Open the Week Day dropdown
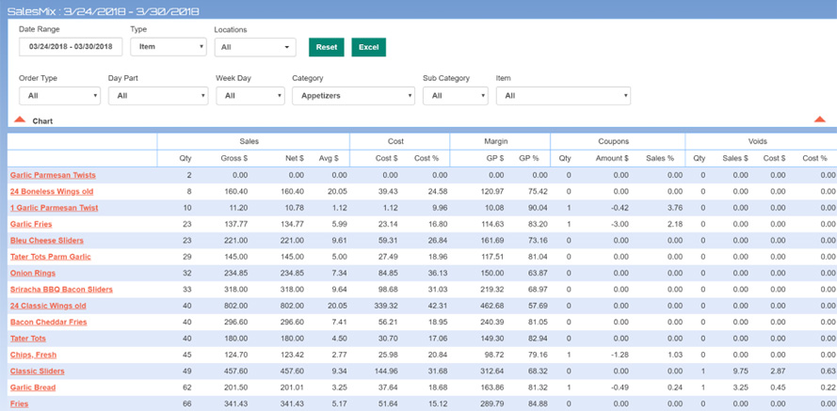 249,96
